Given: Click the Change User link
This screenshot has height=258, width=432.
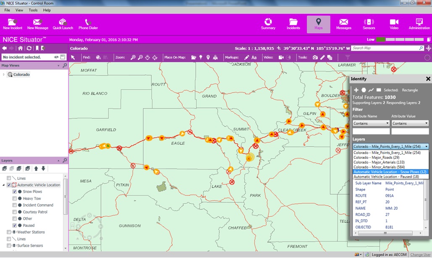Looking at the screenshot, I should 420,255.
